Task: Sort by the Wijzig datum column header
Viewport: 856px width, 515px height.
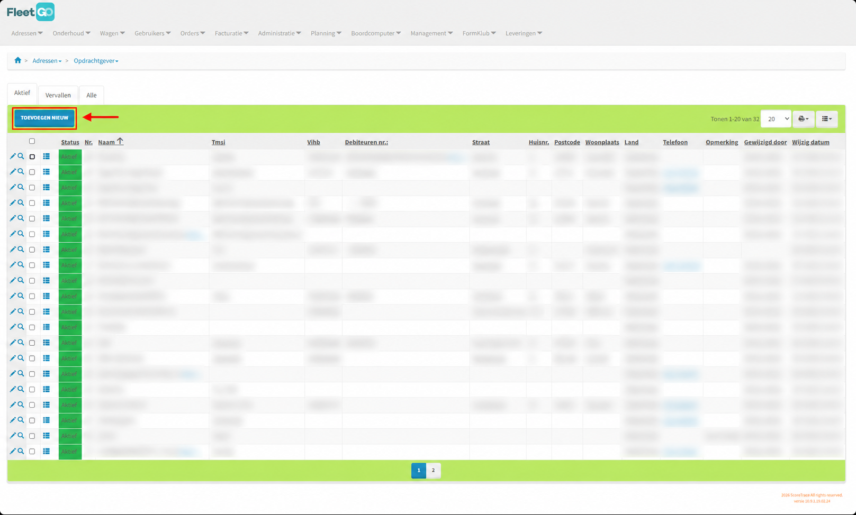Action: coord(810,142)
